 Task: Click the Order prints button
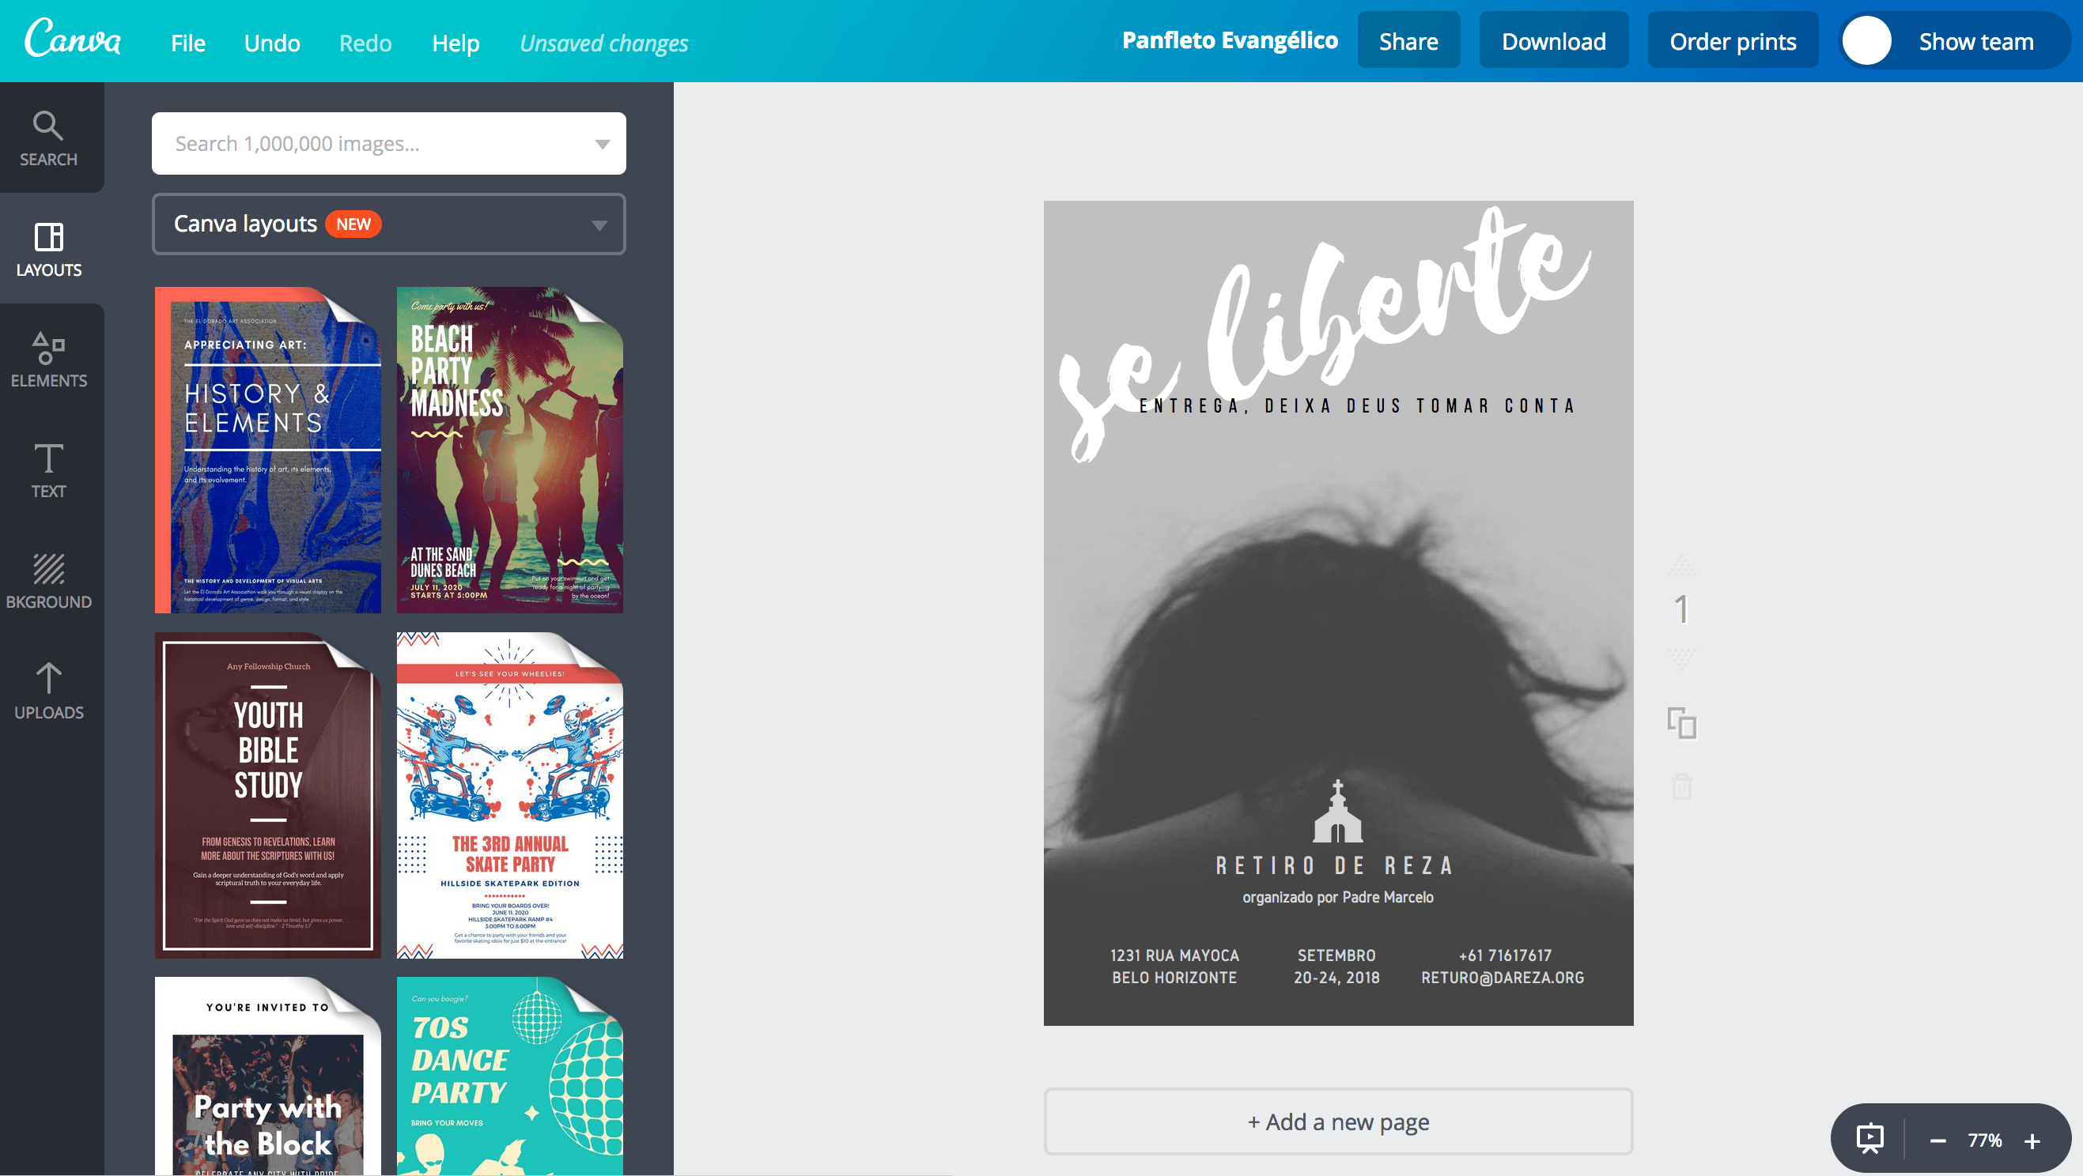click(x=1733, y=41)
